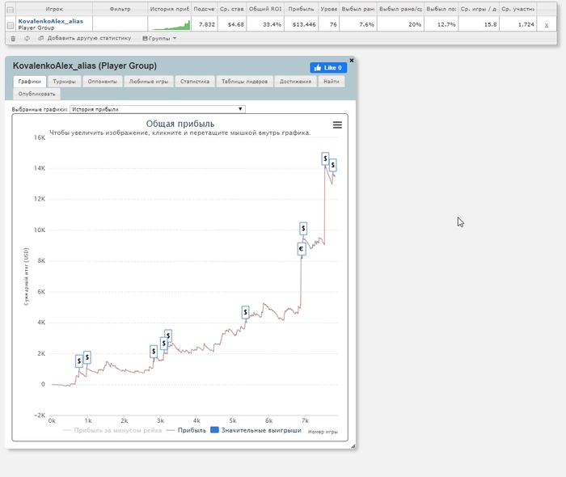Toggle Значительные выигрыши legend item
566x477 pixels.
click(x=256, y=430)
